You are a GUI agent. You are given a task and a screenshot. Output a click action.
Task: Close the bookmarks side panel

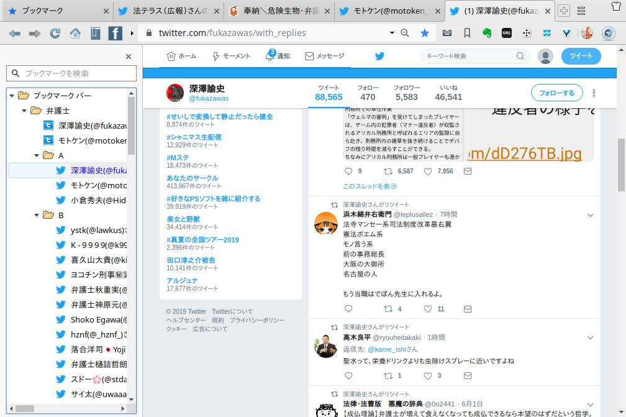click(x=129, y=57)
